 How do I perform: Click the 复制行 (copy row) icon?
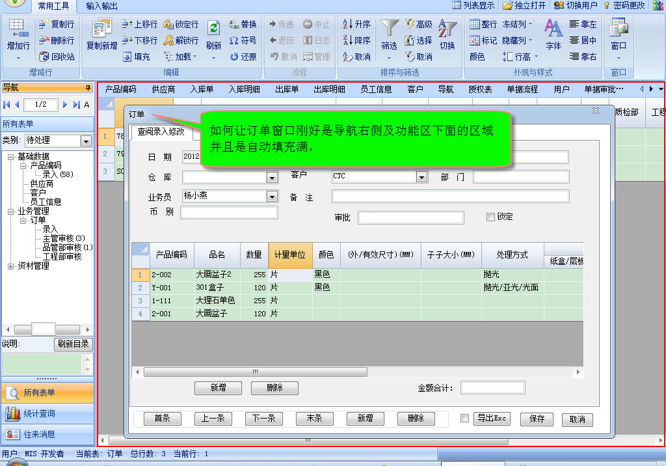click(44, 24)
